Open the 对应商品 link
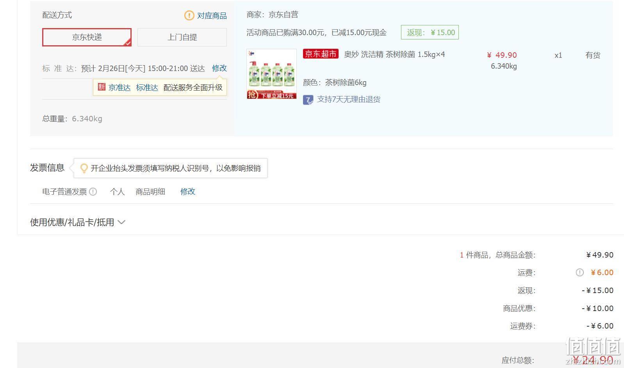The width and height of the screenshot is (624, 368). (212, 16)
